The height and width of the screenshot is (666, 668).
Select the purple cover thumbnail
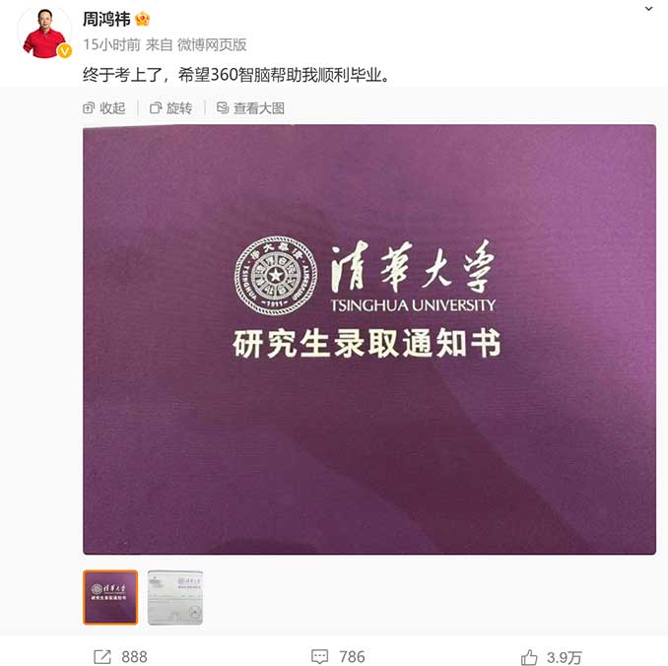(110, 597)
